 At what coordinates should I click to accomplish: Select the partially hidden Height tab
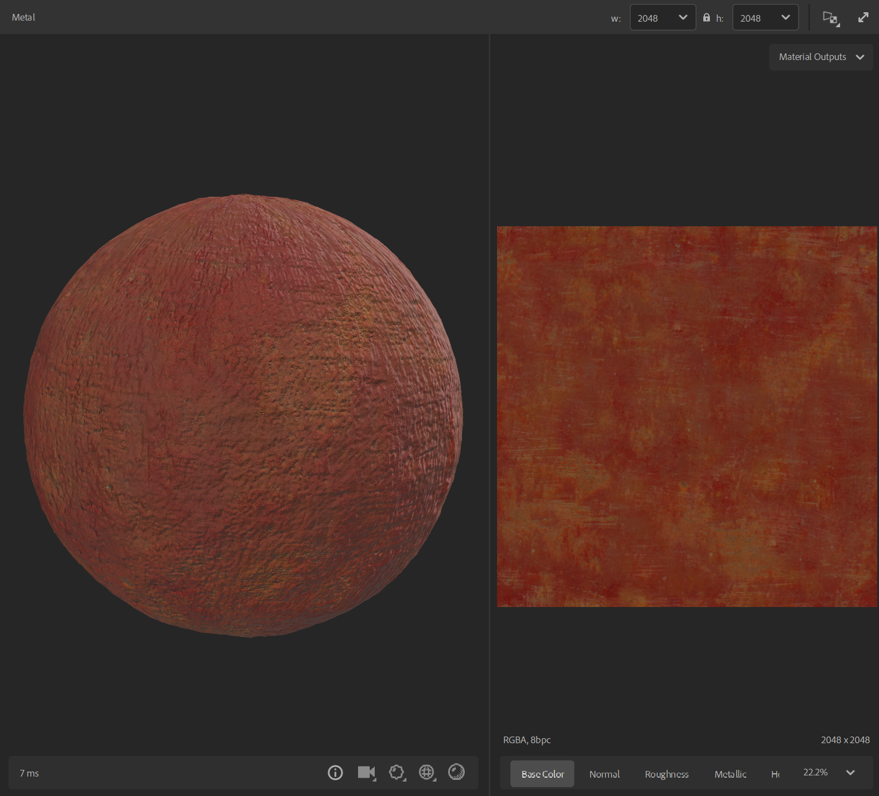(775, 774)
